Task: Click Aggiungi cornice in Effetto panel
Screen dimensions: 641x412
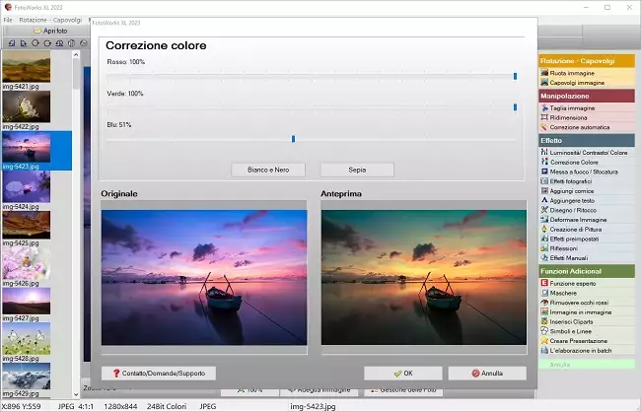Action: click(571, 191)
